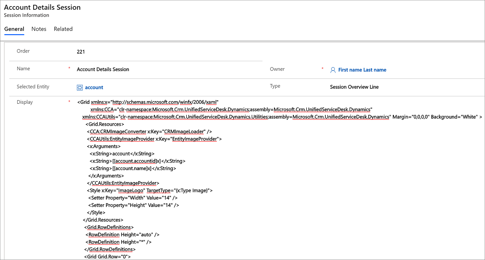This screenshot has height=260, width=485.
Task: Click the Order field label
Action: (x=23, y=51)
